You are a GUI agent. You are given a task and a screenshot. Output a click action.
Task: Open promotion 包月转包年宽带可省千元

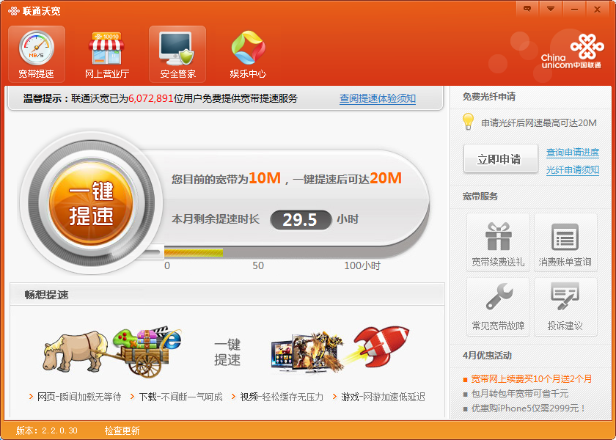coord(520,394)
